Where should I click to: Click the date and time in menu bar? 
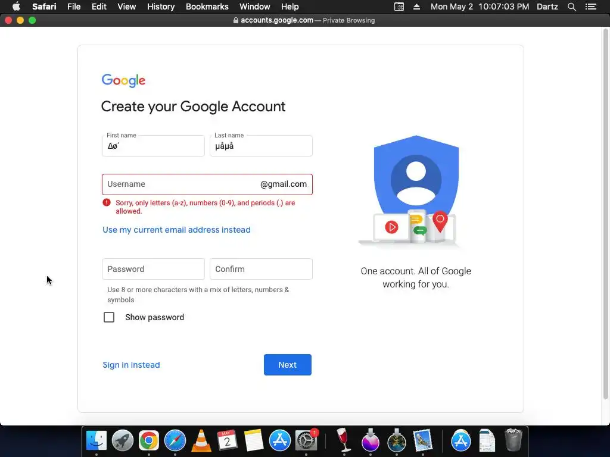point(480,7)
